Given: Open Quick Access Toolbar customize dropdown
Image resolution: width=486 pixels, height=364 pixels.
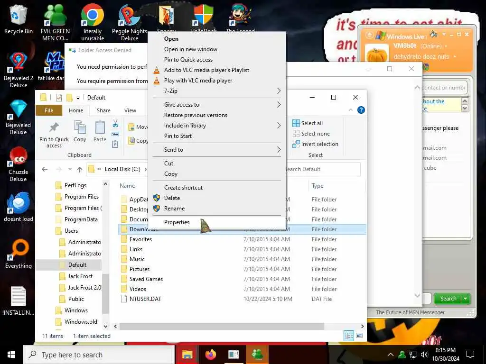Looking at the screenshot, I should coord(78,98).
